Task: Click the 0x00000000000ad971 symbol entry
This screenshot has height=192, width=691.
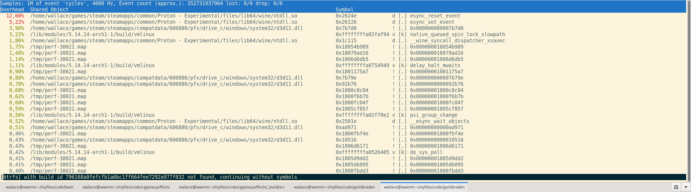Action: pos(437,128)
